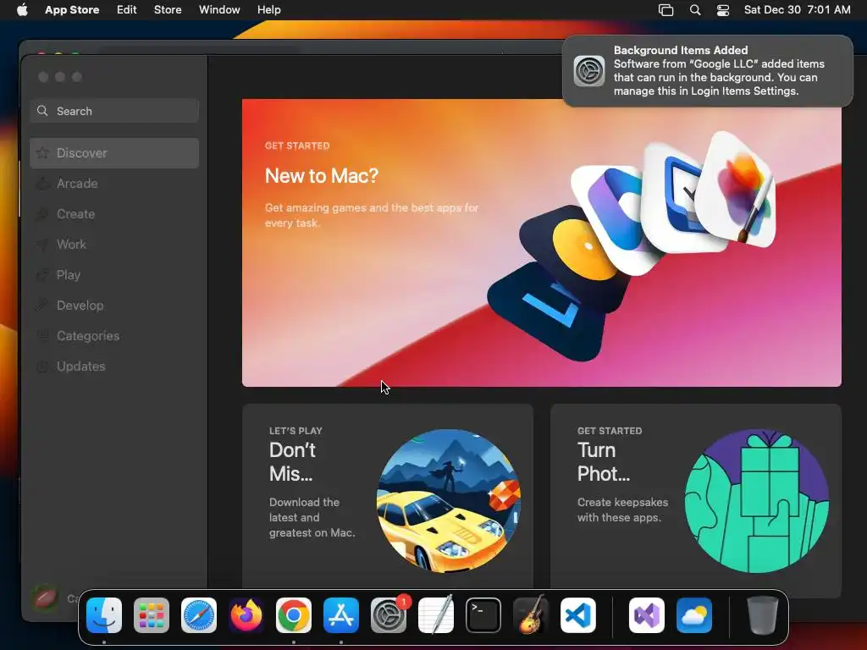
Task: Open the Trash in the Dock
Action: tap(763, 615)
